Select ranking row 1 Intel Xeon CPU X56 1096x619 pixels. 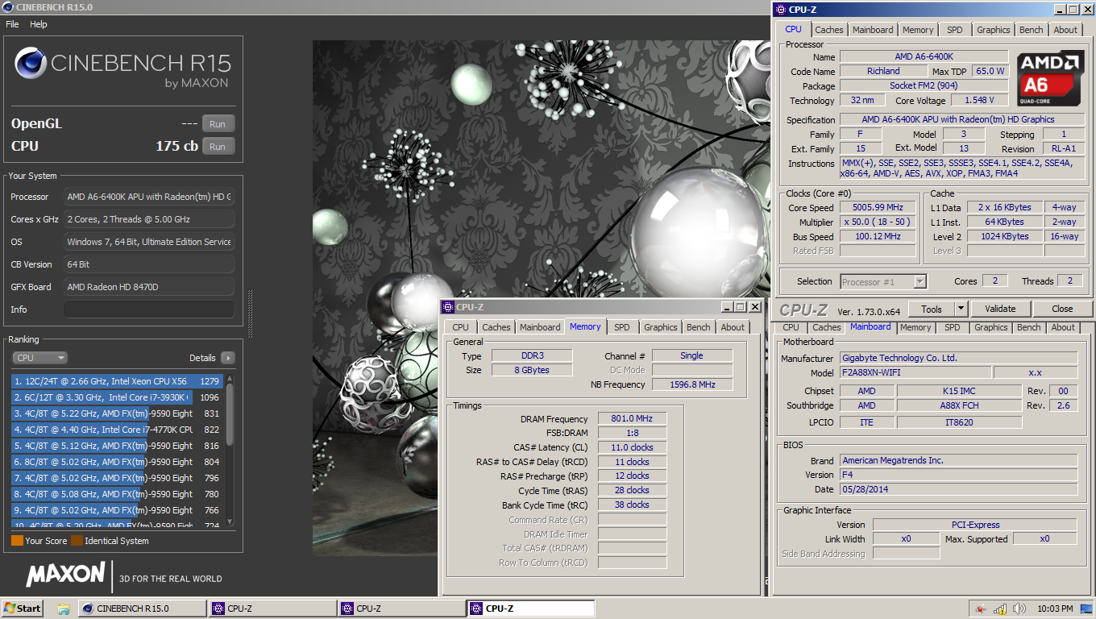(x=118, y=381)
